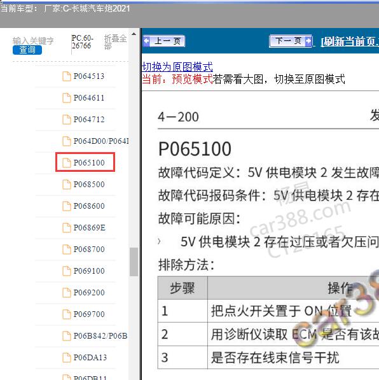Click the document icon beside P06869E

pos(67,228)
